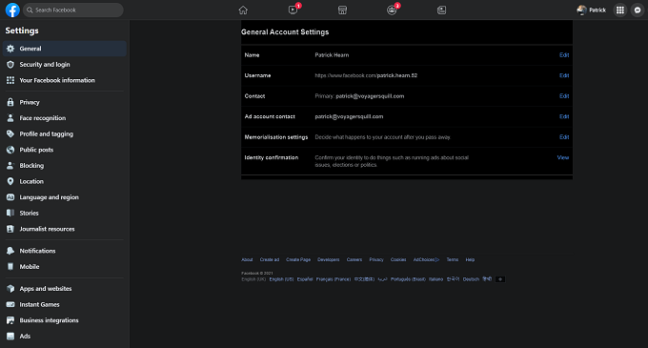Edit the Name row
648x348 pixels.
pyautogui.click(x=564, y=55)
